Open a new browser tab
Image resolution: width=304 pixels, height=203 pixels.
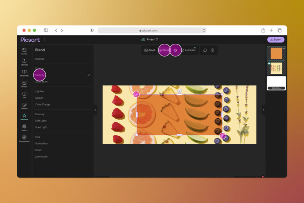[x=271, y=30]
